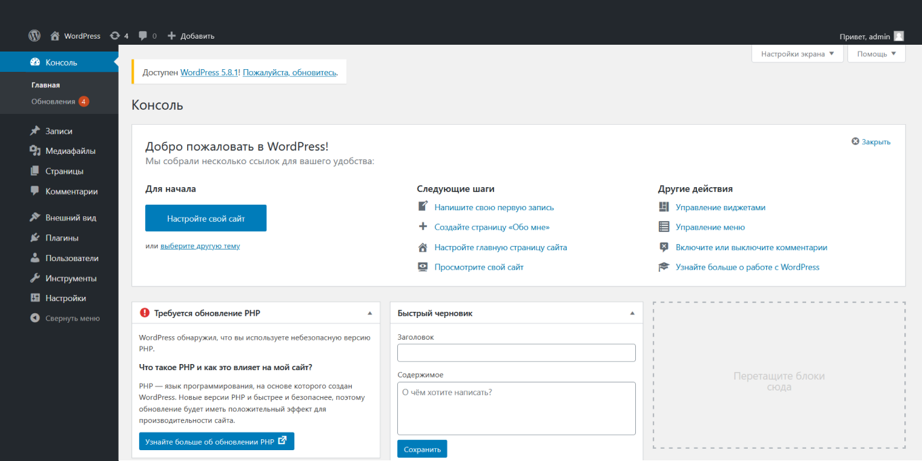The height and width of the screenshot is (461, 922).
Task: Collapse the Требуется обновление PHP panel
Action: 370,313
